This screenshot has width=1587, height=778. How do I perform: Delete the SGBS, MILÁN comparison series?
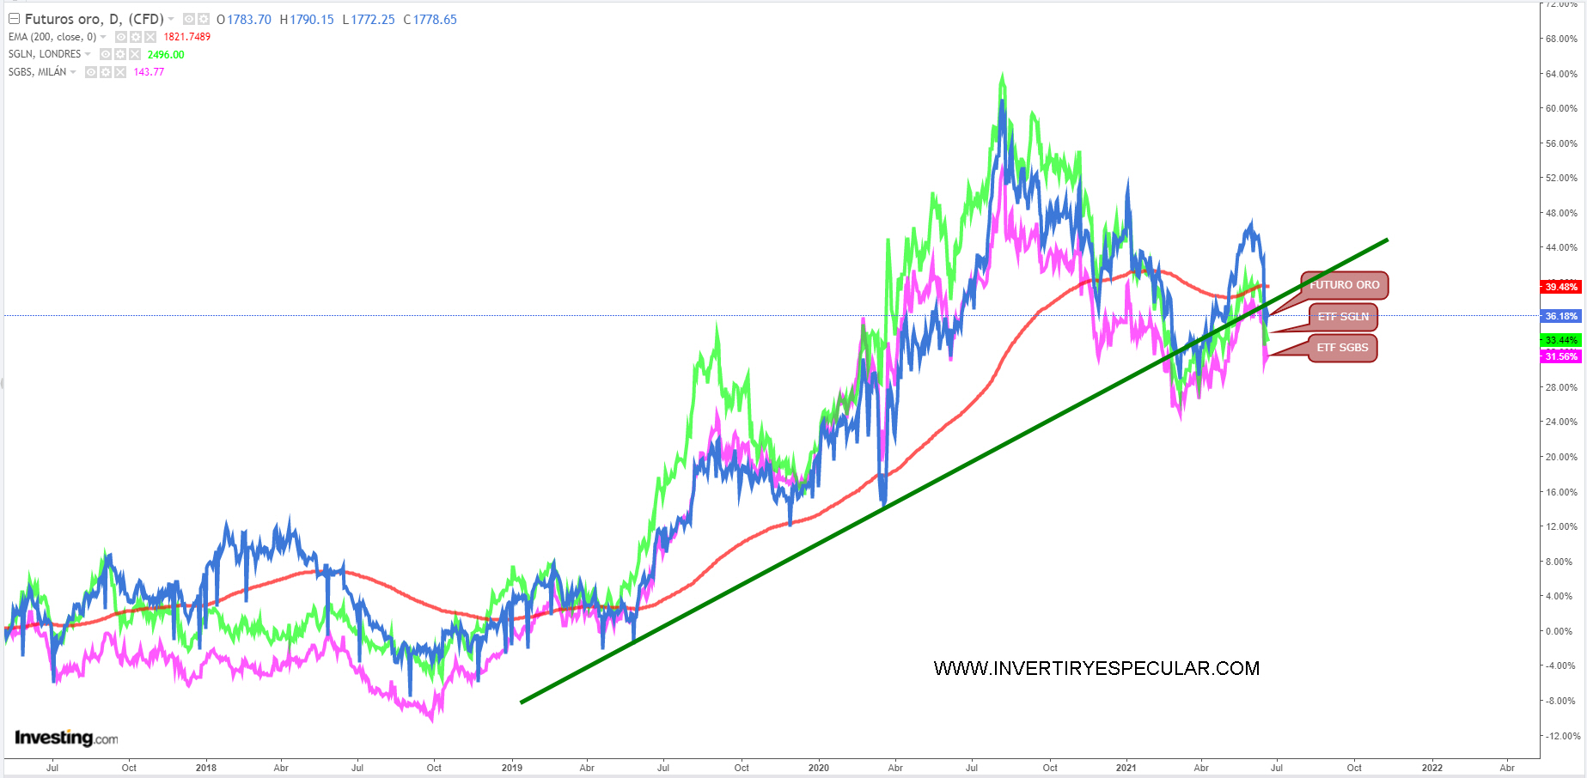pos(120,72)
